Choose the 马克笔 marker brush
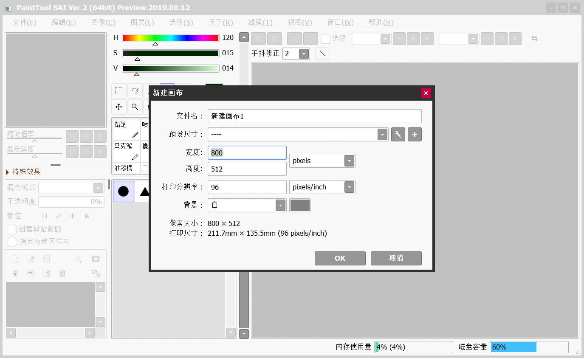Screen dimensions: 584x358 point(127,151)
